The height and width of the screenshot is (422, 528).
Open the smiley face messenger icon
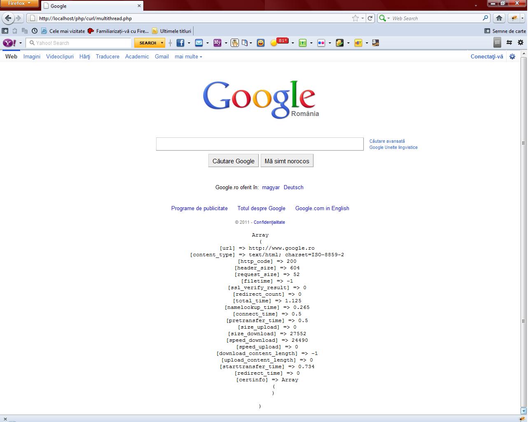261,43
